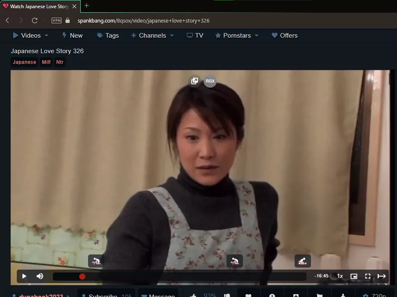Click the VPN badge in the address bar
This screenshot has height=297, width=397.
57,20
